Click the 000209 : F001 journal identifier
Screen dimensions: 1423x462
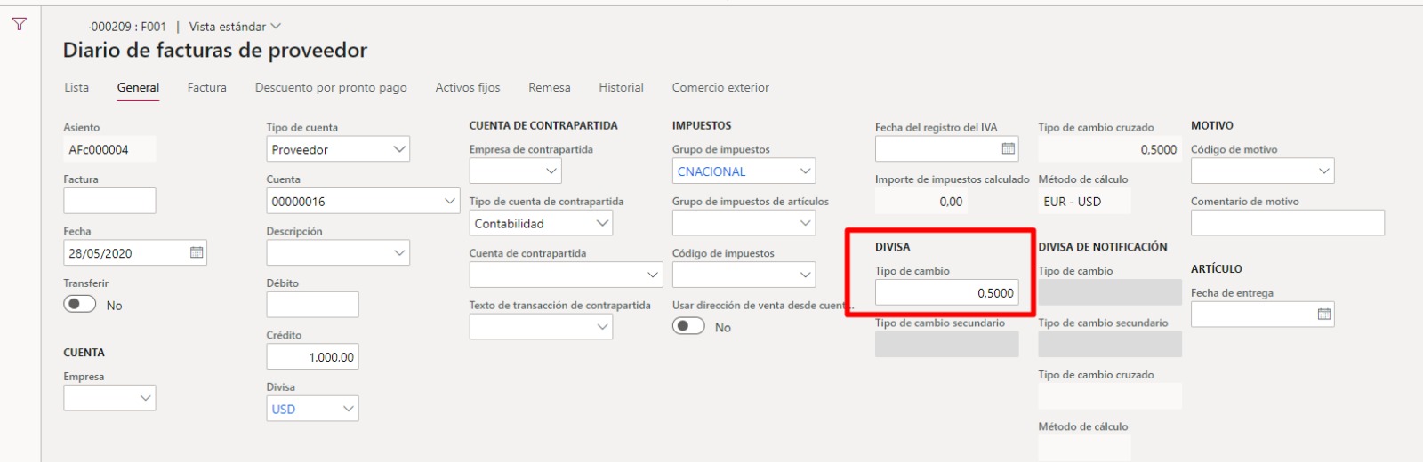[127, 27]
